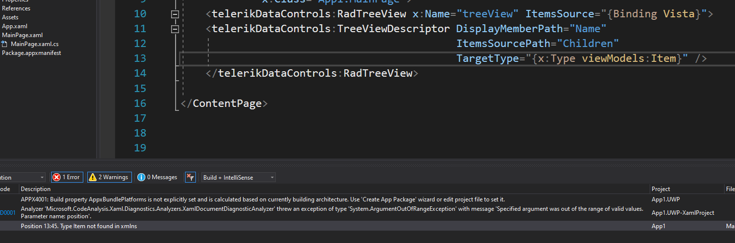Viewport: 735px width, 243px height.
Task: Select Package.appxmanifest file
Action: click(x=31, y=53)
